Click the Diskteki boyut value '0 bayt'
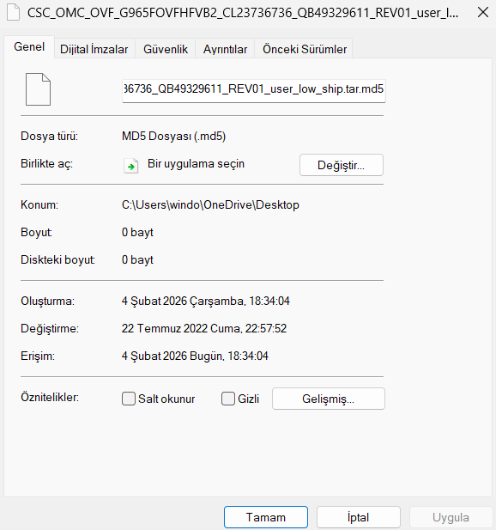This screenshot has width=496, height=530. point(137,260)
